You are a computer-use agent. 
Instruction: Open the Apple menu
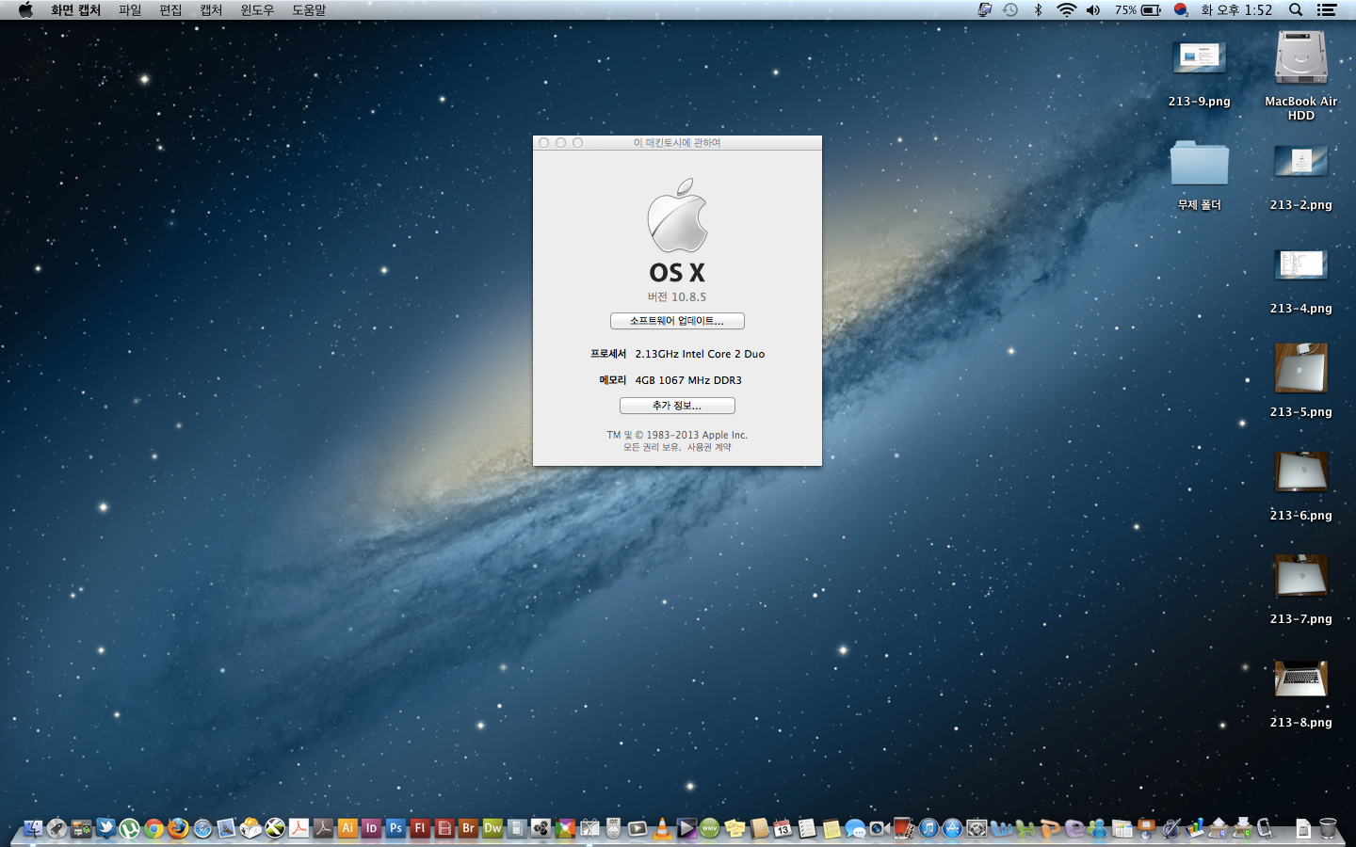25,9
